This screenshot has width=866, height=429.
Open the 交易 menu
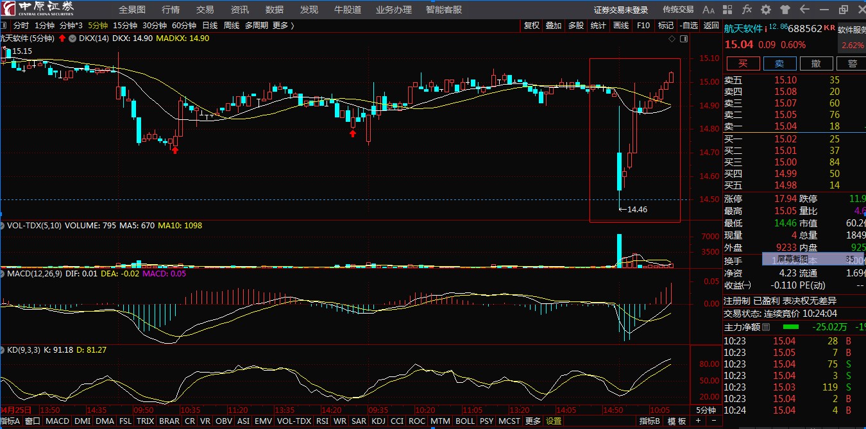click(205, 10)
